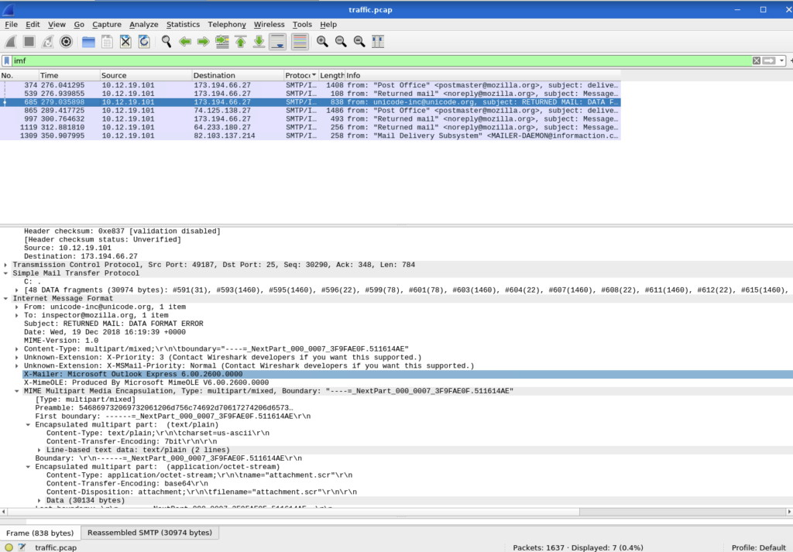Sort by the Protocol column header

(301, 75)
